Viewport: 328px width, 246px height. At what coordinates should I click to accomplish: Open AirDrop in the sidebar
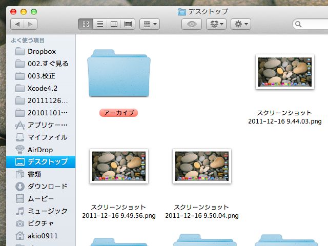click(x=41, y=150)
